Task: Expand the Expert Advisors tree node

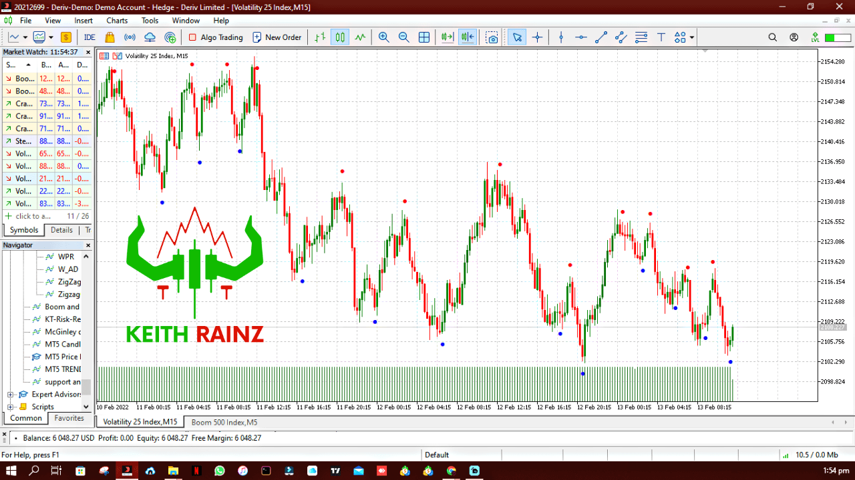Action: (x=10, y=394)
